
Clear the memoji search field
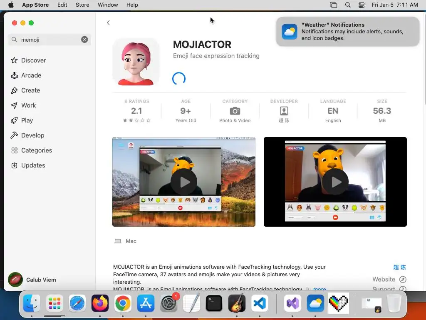point(84,40)
